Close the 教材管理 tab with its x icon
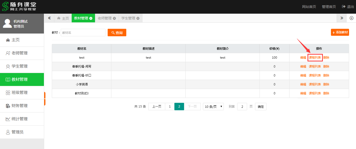The image size is (356, 149). point(91,18)
